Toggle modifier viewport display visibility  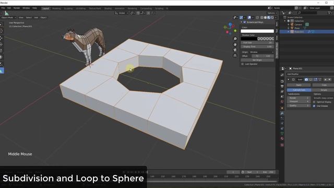tap(311, 79)
